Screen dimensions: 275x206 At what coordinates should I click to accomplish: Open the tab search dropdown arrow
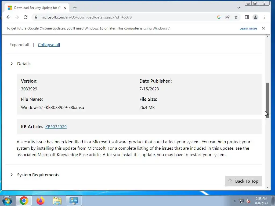[x=239, y=8]
